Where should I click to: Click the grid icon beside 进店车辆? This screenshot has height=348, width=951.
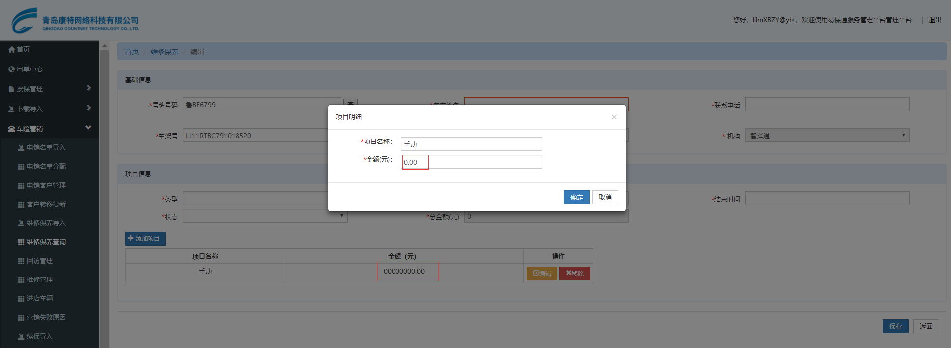pos(21,299)
